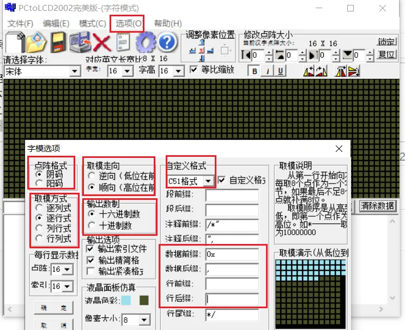Open the 像素大小 8 dropdown

click(144, 320)
